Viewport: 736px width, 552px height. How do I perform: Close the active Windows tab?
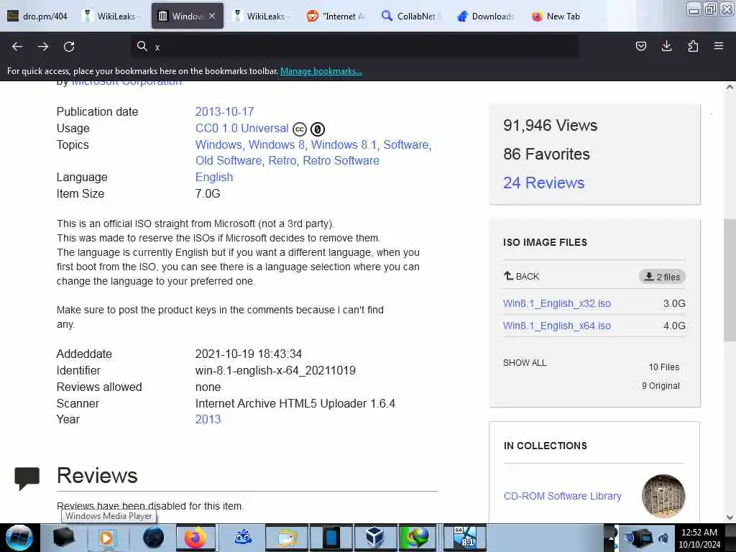point(212,16)
